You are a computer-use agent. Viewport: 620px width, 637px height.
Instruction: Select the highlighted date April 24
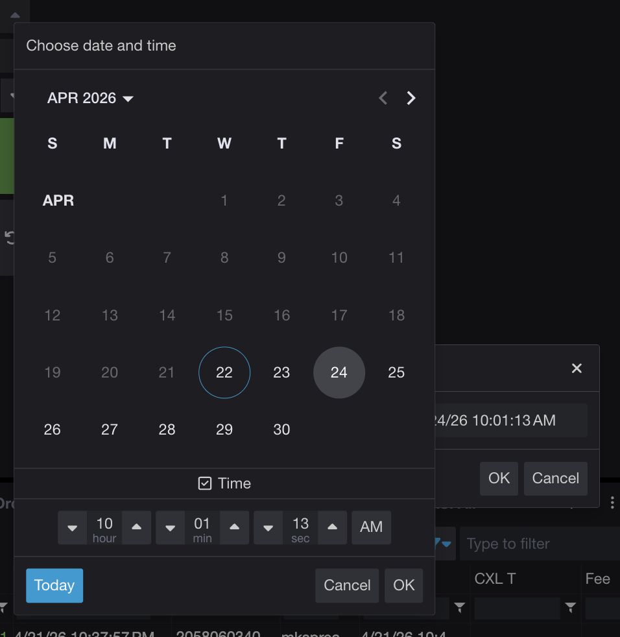[339, 372]
